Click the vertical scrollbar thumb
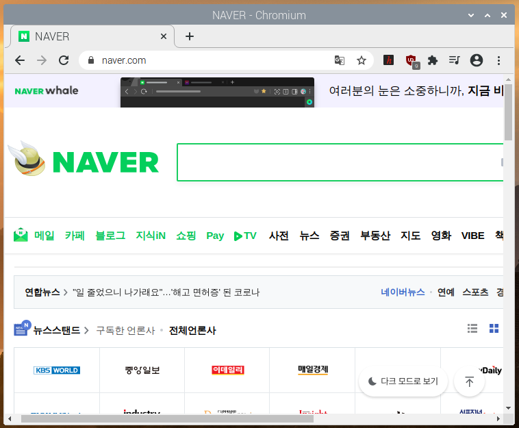519x428 pixels. point(508,112)
